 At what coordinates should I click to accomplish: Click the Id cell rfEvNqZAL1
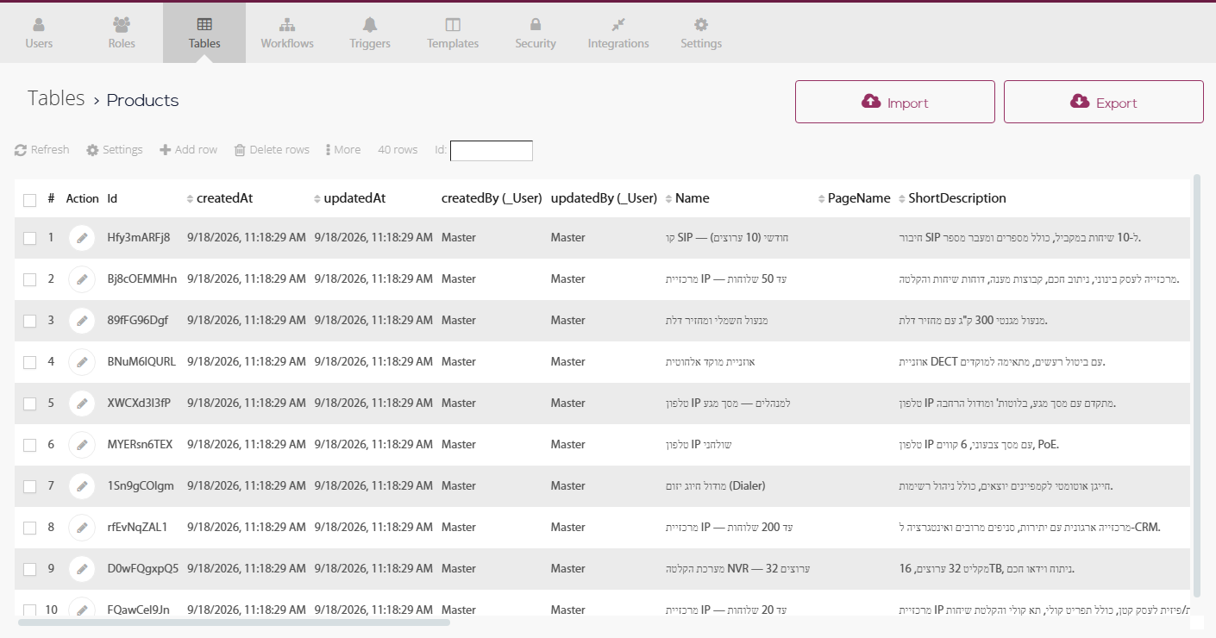(137, 528)
